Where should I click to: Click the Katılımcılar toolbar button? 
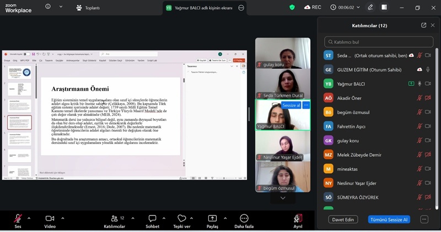point(114,221)
